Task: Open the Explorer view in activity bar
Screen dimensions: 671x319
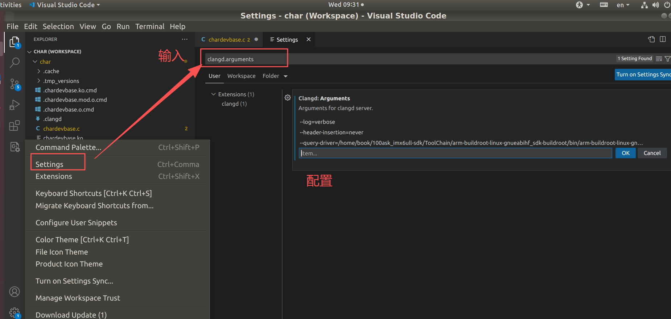Action: [x=15, y=42]
